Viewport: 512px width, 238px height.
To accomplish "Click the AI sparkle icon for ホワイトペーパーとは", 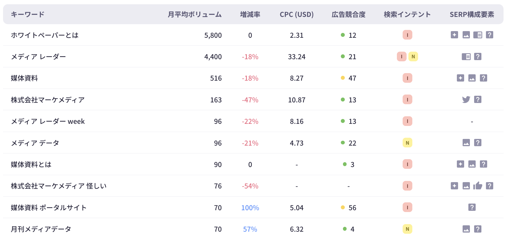I will [454, 35].
